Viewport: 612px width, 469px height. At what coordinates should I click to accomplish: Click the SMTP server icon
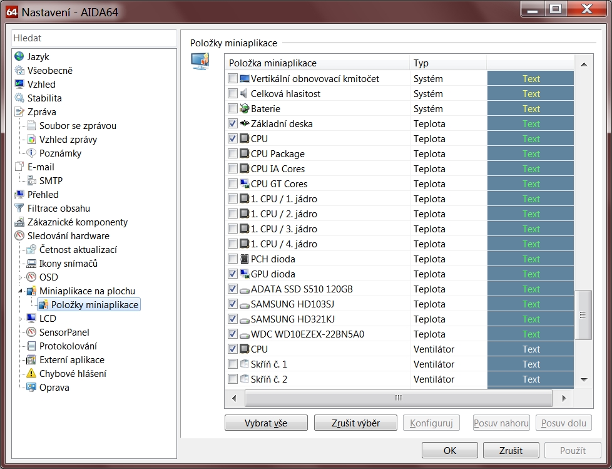[x=31, y=180]
